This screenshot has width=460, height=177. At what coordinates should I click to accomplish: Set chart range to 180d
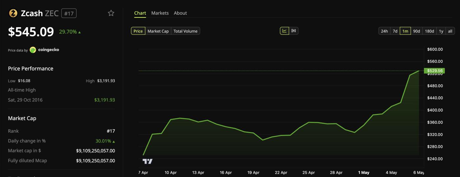click(x=429, y=31)
